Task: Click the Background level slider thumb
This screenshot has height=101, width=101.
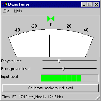Action: 63,69
